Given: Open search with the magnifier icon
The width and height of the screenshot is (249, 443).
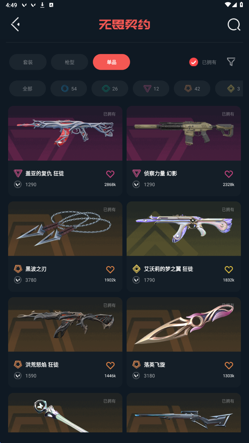Looking at the screenshot, I should pyautogui.click(x=234, y=24).
